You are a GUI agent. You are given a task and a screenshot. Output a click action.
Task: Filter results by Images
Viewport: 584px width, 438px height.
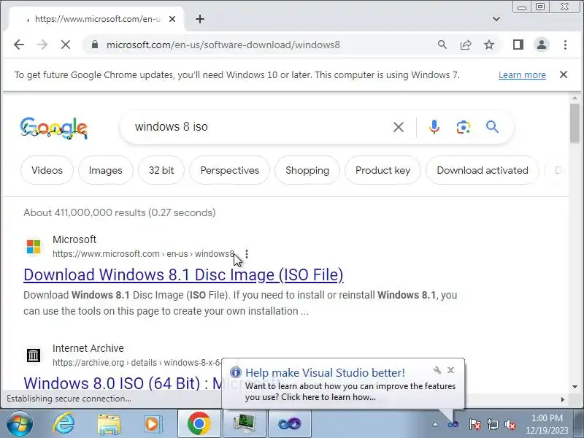coord(105,170)
